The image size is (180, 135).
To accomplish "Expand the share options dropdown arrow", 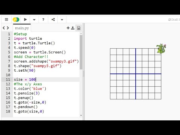I will click(62, 19).
